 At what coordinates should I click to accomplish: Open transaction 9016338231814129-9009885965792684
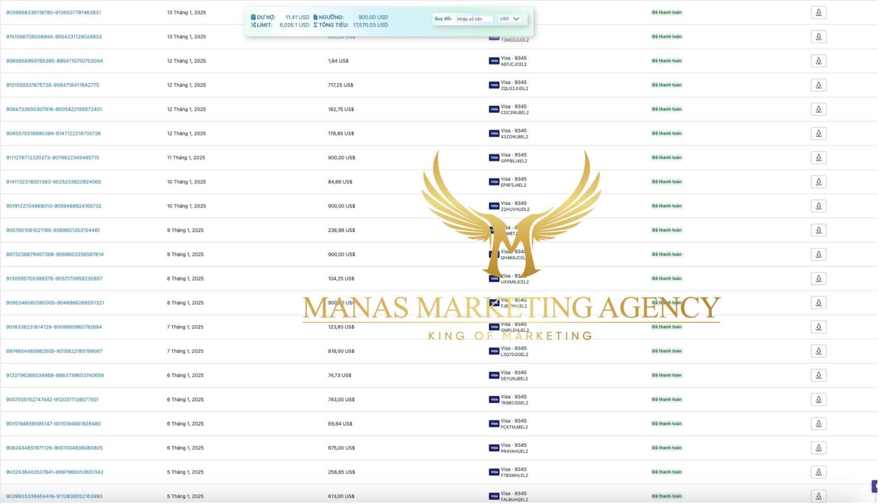point(54,327)
